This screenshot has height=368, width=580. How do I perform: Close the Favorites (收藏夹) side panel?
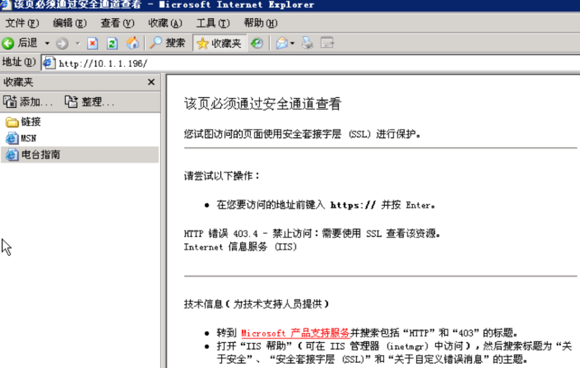pyautogui.click(x=152, y=82)
